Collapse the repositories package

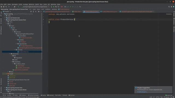click(x=16, y=44)
